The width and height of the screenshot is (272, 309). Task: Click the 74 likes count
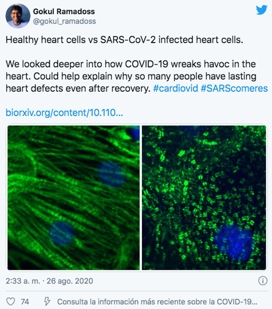pos(25,302)
